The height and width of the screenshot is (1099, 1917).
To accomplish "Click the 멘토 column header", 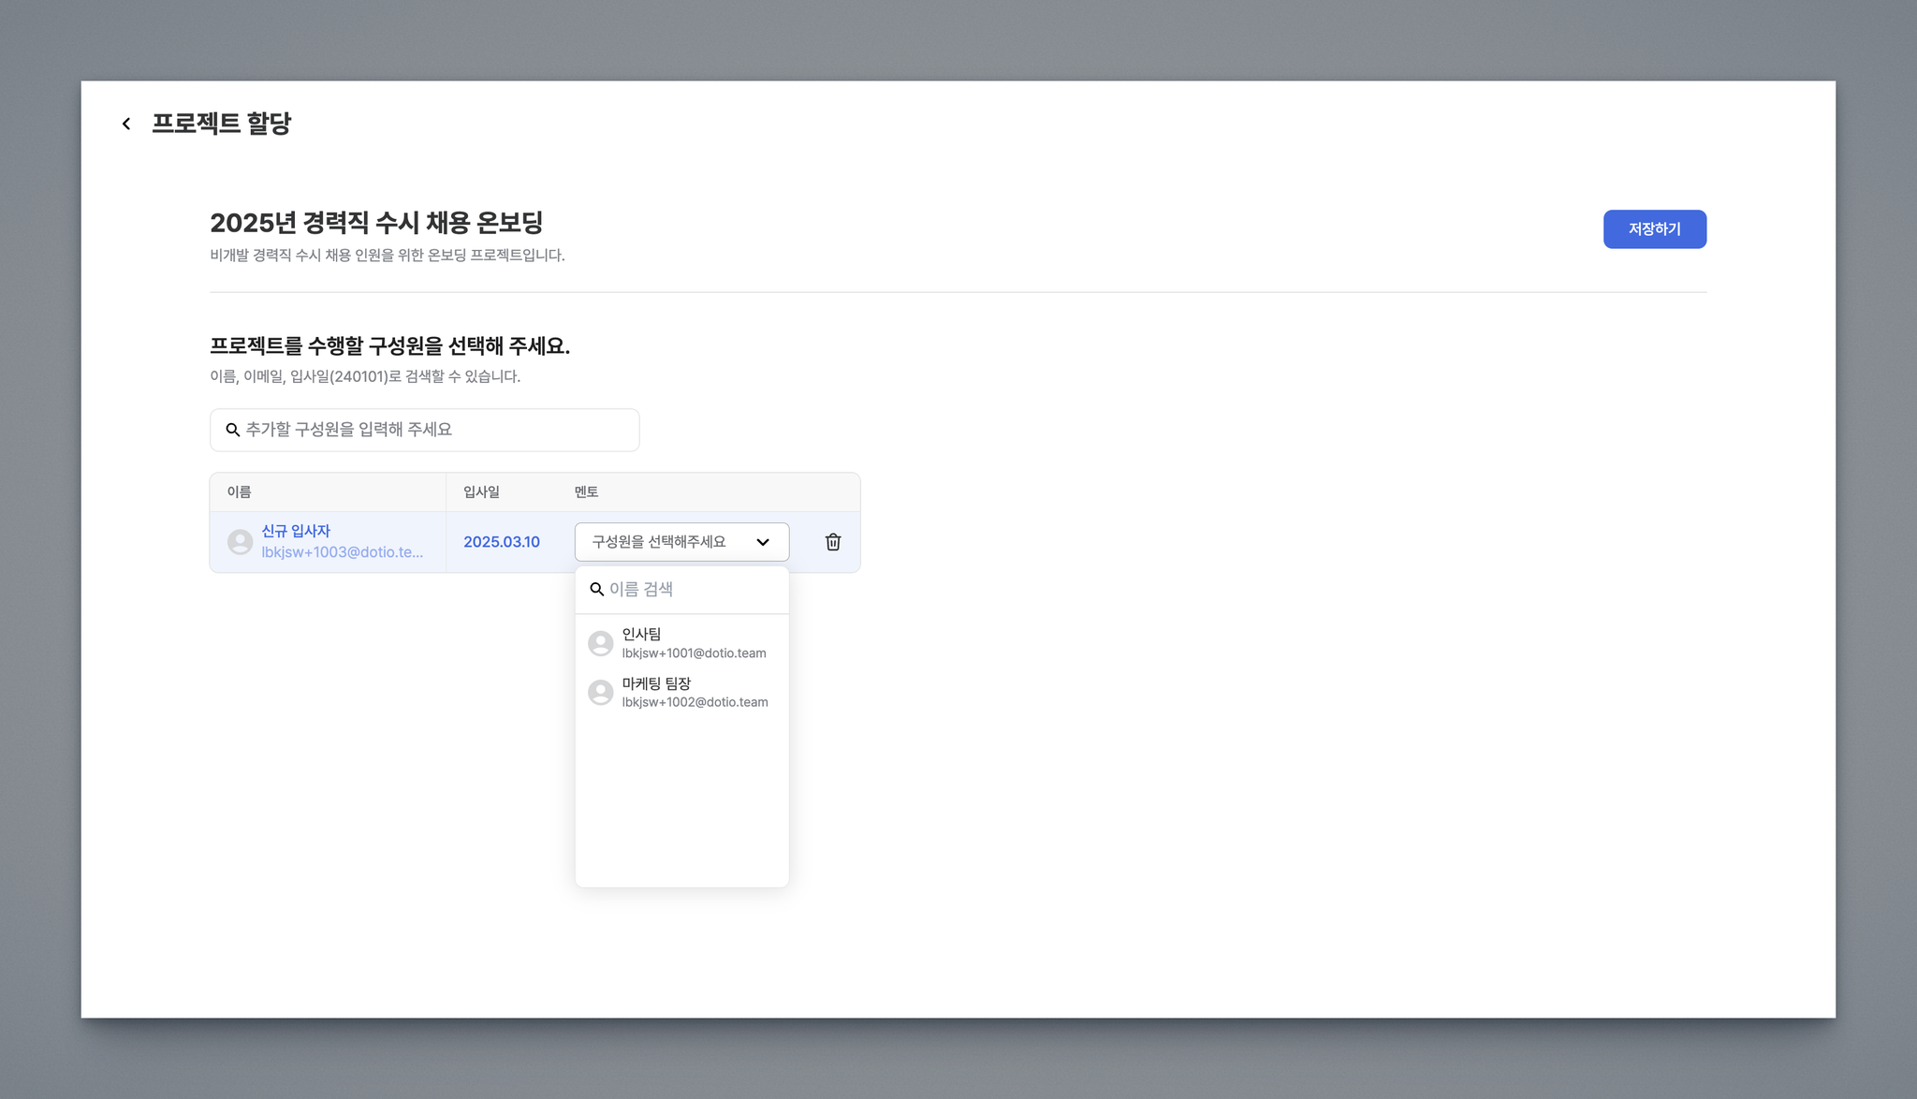I will [x=586, y=492].
